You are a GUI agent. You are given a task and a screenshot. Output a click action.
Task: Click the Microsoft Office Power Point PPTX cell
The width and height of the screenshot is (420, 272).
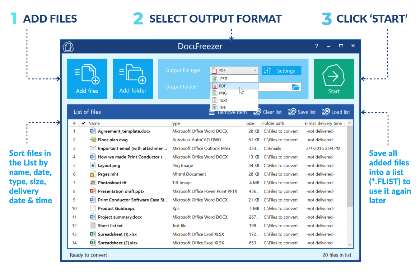[x=205, y=191]
